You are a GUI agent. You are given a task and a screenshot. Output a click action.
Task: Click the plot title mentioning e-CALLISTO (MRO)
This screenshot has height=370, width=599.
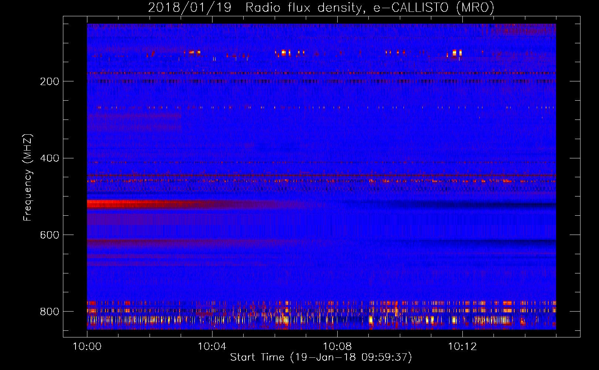click(321, 8)
